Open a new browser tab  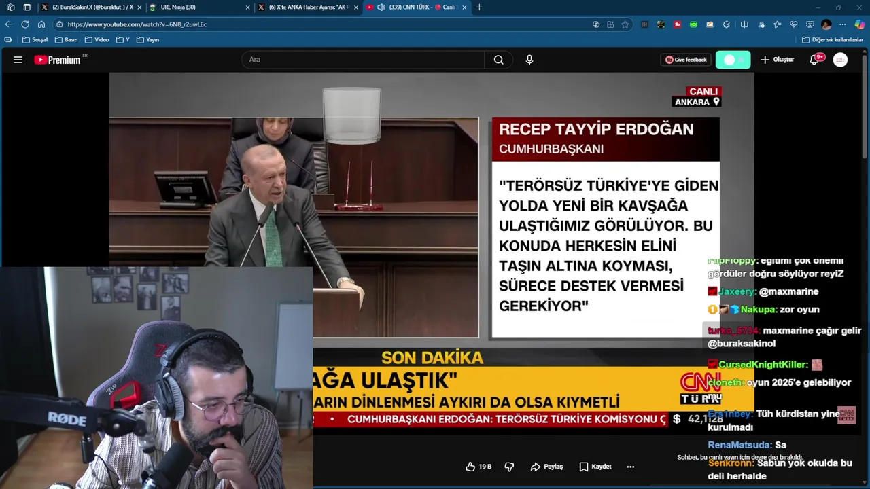click(x=479, y=7)
